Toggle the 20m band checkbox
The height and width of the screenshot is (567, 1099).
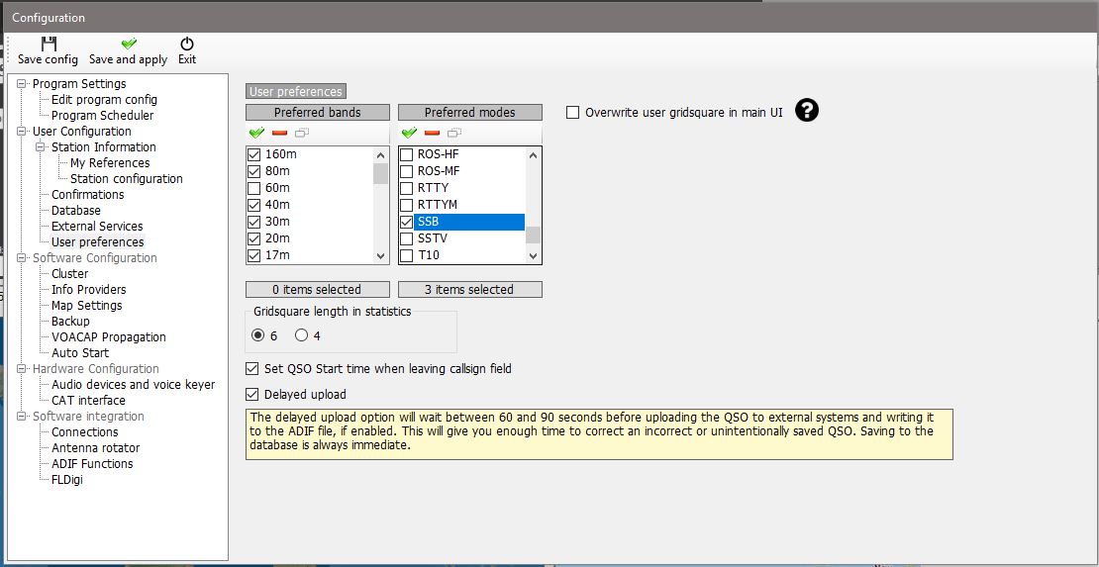pyautogui.click(x=254, y=238)
